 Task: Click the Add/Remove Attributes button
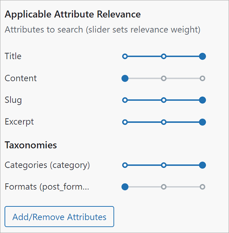pyautogui.click(x=59, y=217)
